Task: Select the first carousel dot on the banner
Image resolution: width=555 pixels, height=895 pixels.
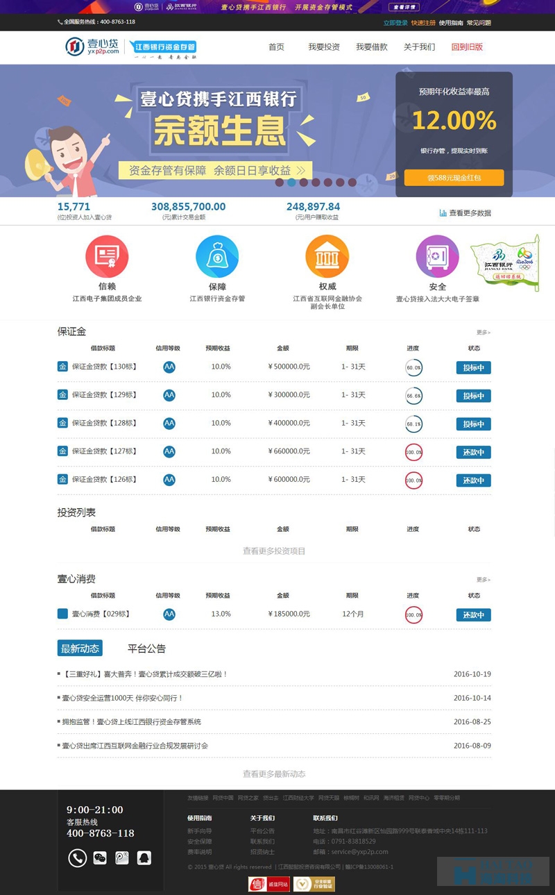Action: (280, 183)
